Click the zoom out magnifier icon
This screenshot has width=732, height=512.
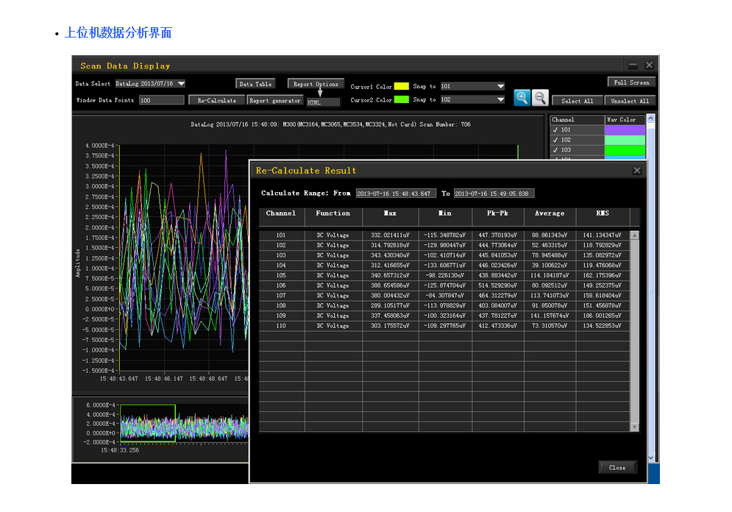(x=540, y=98)
